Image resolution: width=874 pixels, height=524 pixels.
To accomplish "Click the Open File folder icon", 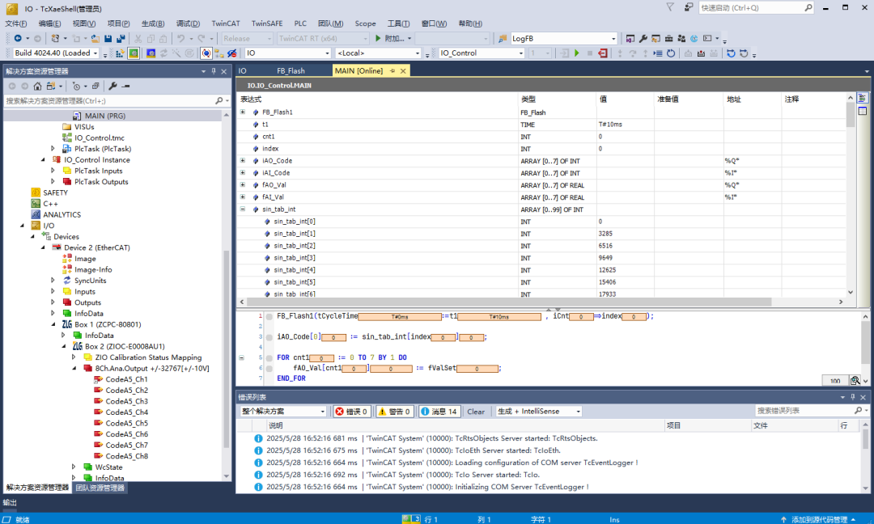I will click(x=95, y=39).
